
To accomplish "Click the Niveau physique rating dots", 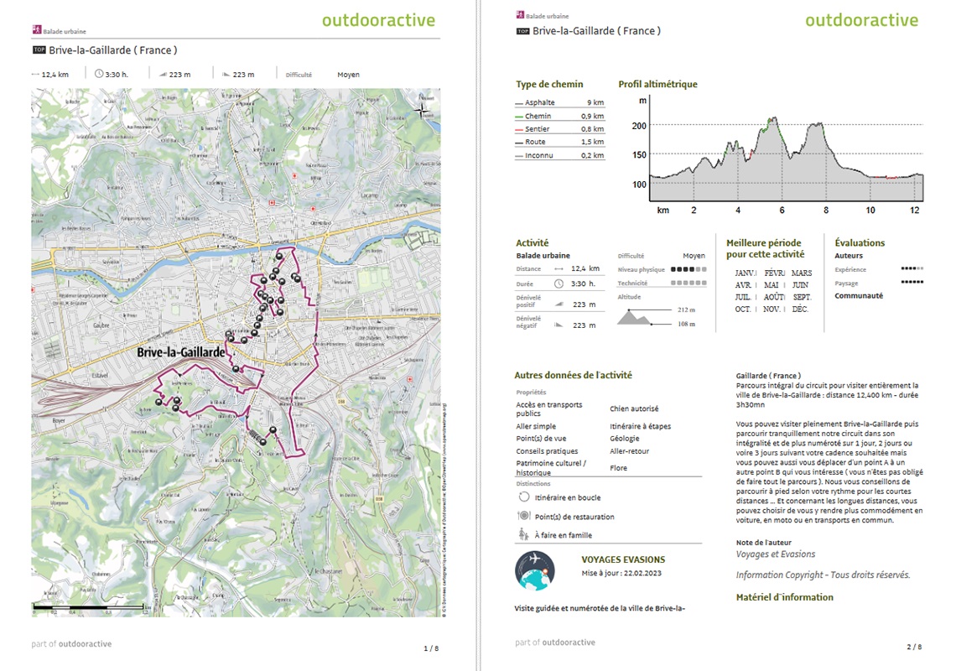I will [x=688, y=269].
